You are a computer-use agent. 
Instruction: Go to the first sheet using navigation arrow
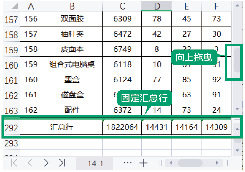(x=14, y=163)
